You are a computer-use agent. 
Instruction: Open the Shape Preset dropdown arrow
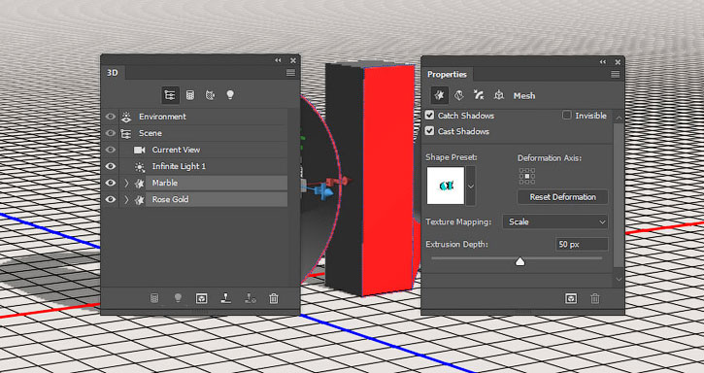coord(471,186)
